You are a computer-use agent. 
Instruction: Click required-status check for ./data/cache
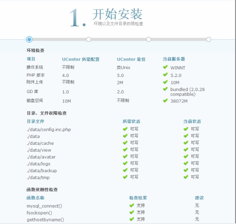[x=125, y=142]
